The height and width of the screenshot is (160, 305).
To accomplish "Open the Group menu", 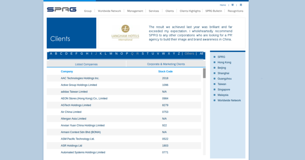I will click(x=88, y=11).
